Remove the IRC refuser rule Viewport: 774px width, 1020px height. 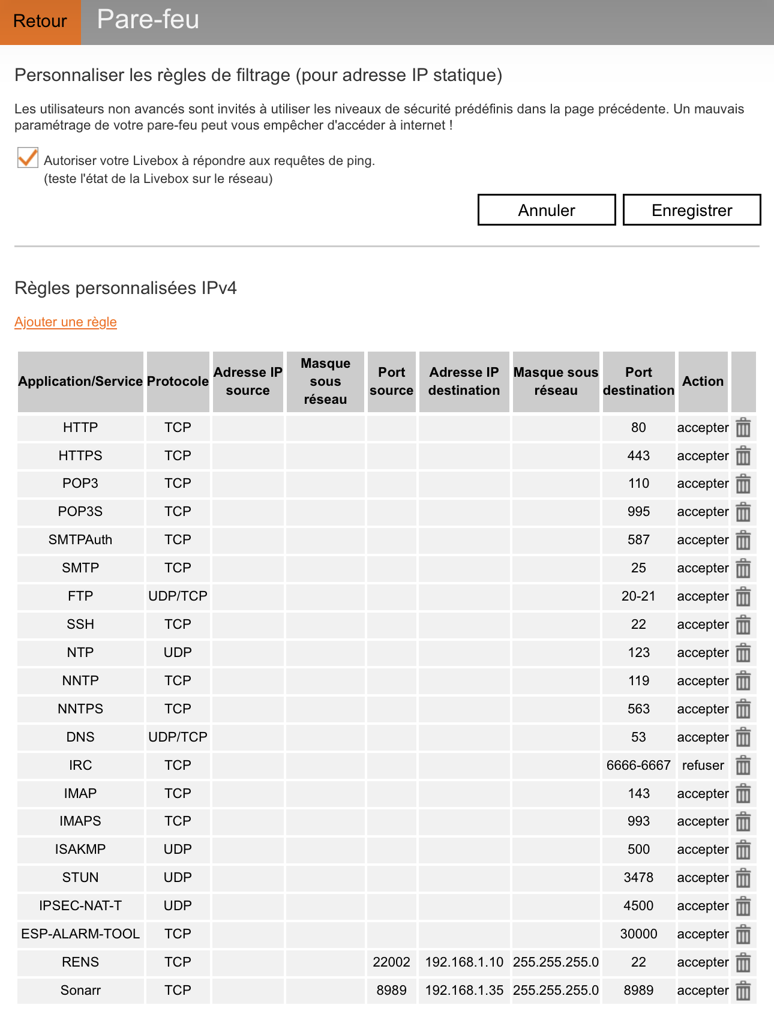click(x=743, y=766)
